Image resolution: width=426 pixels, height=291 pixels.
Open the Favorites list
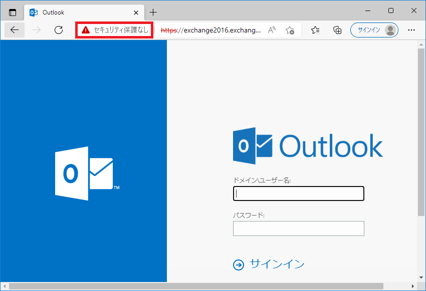coord(315,30)
